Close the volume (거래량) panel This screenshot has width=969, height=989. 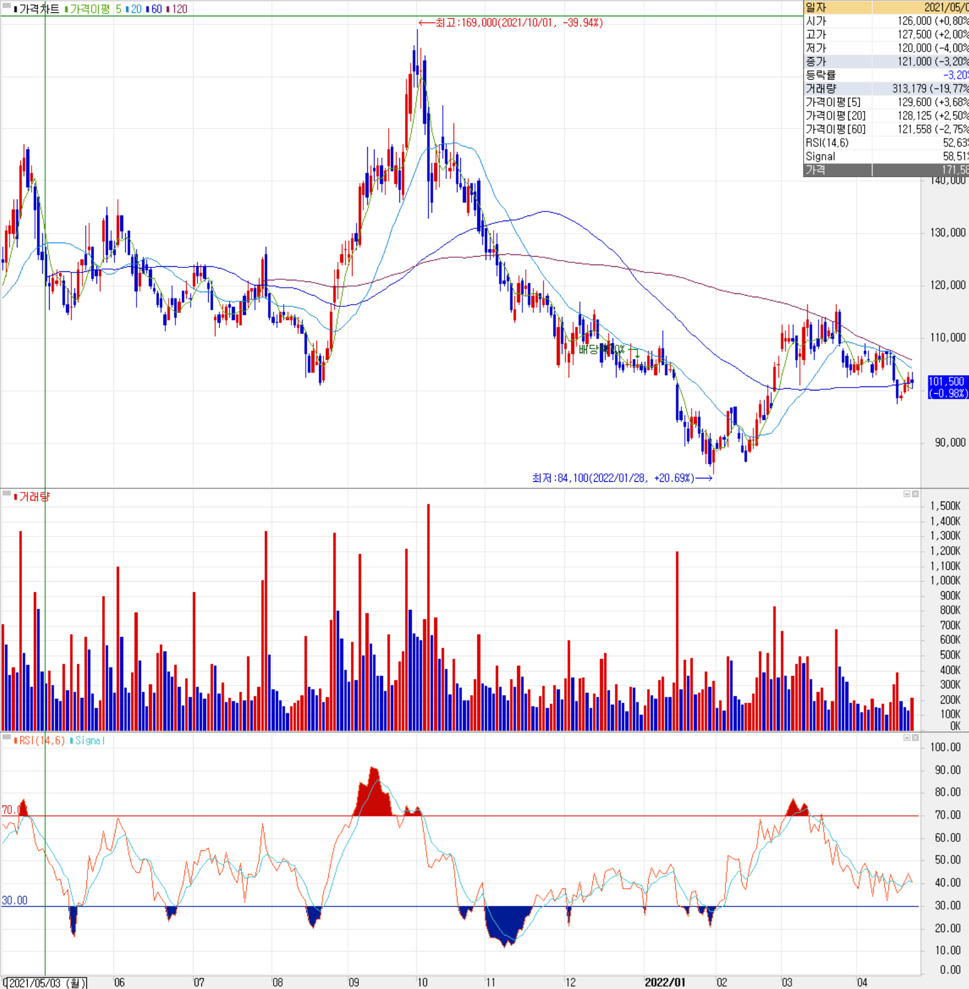tap(915, 494)
